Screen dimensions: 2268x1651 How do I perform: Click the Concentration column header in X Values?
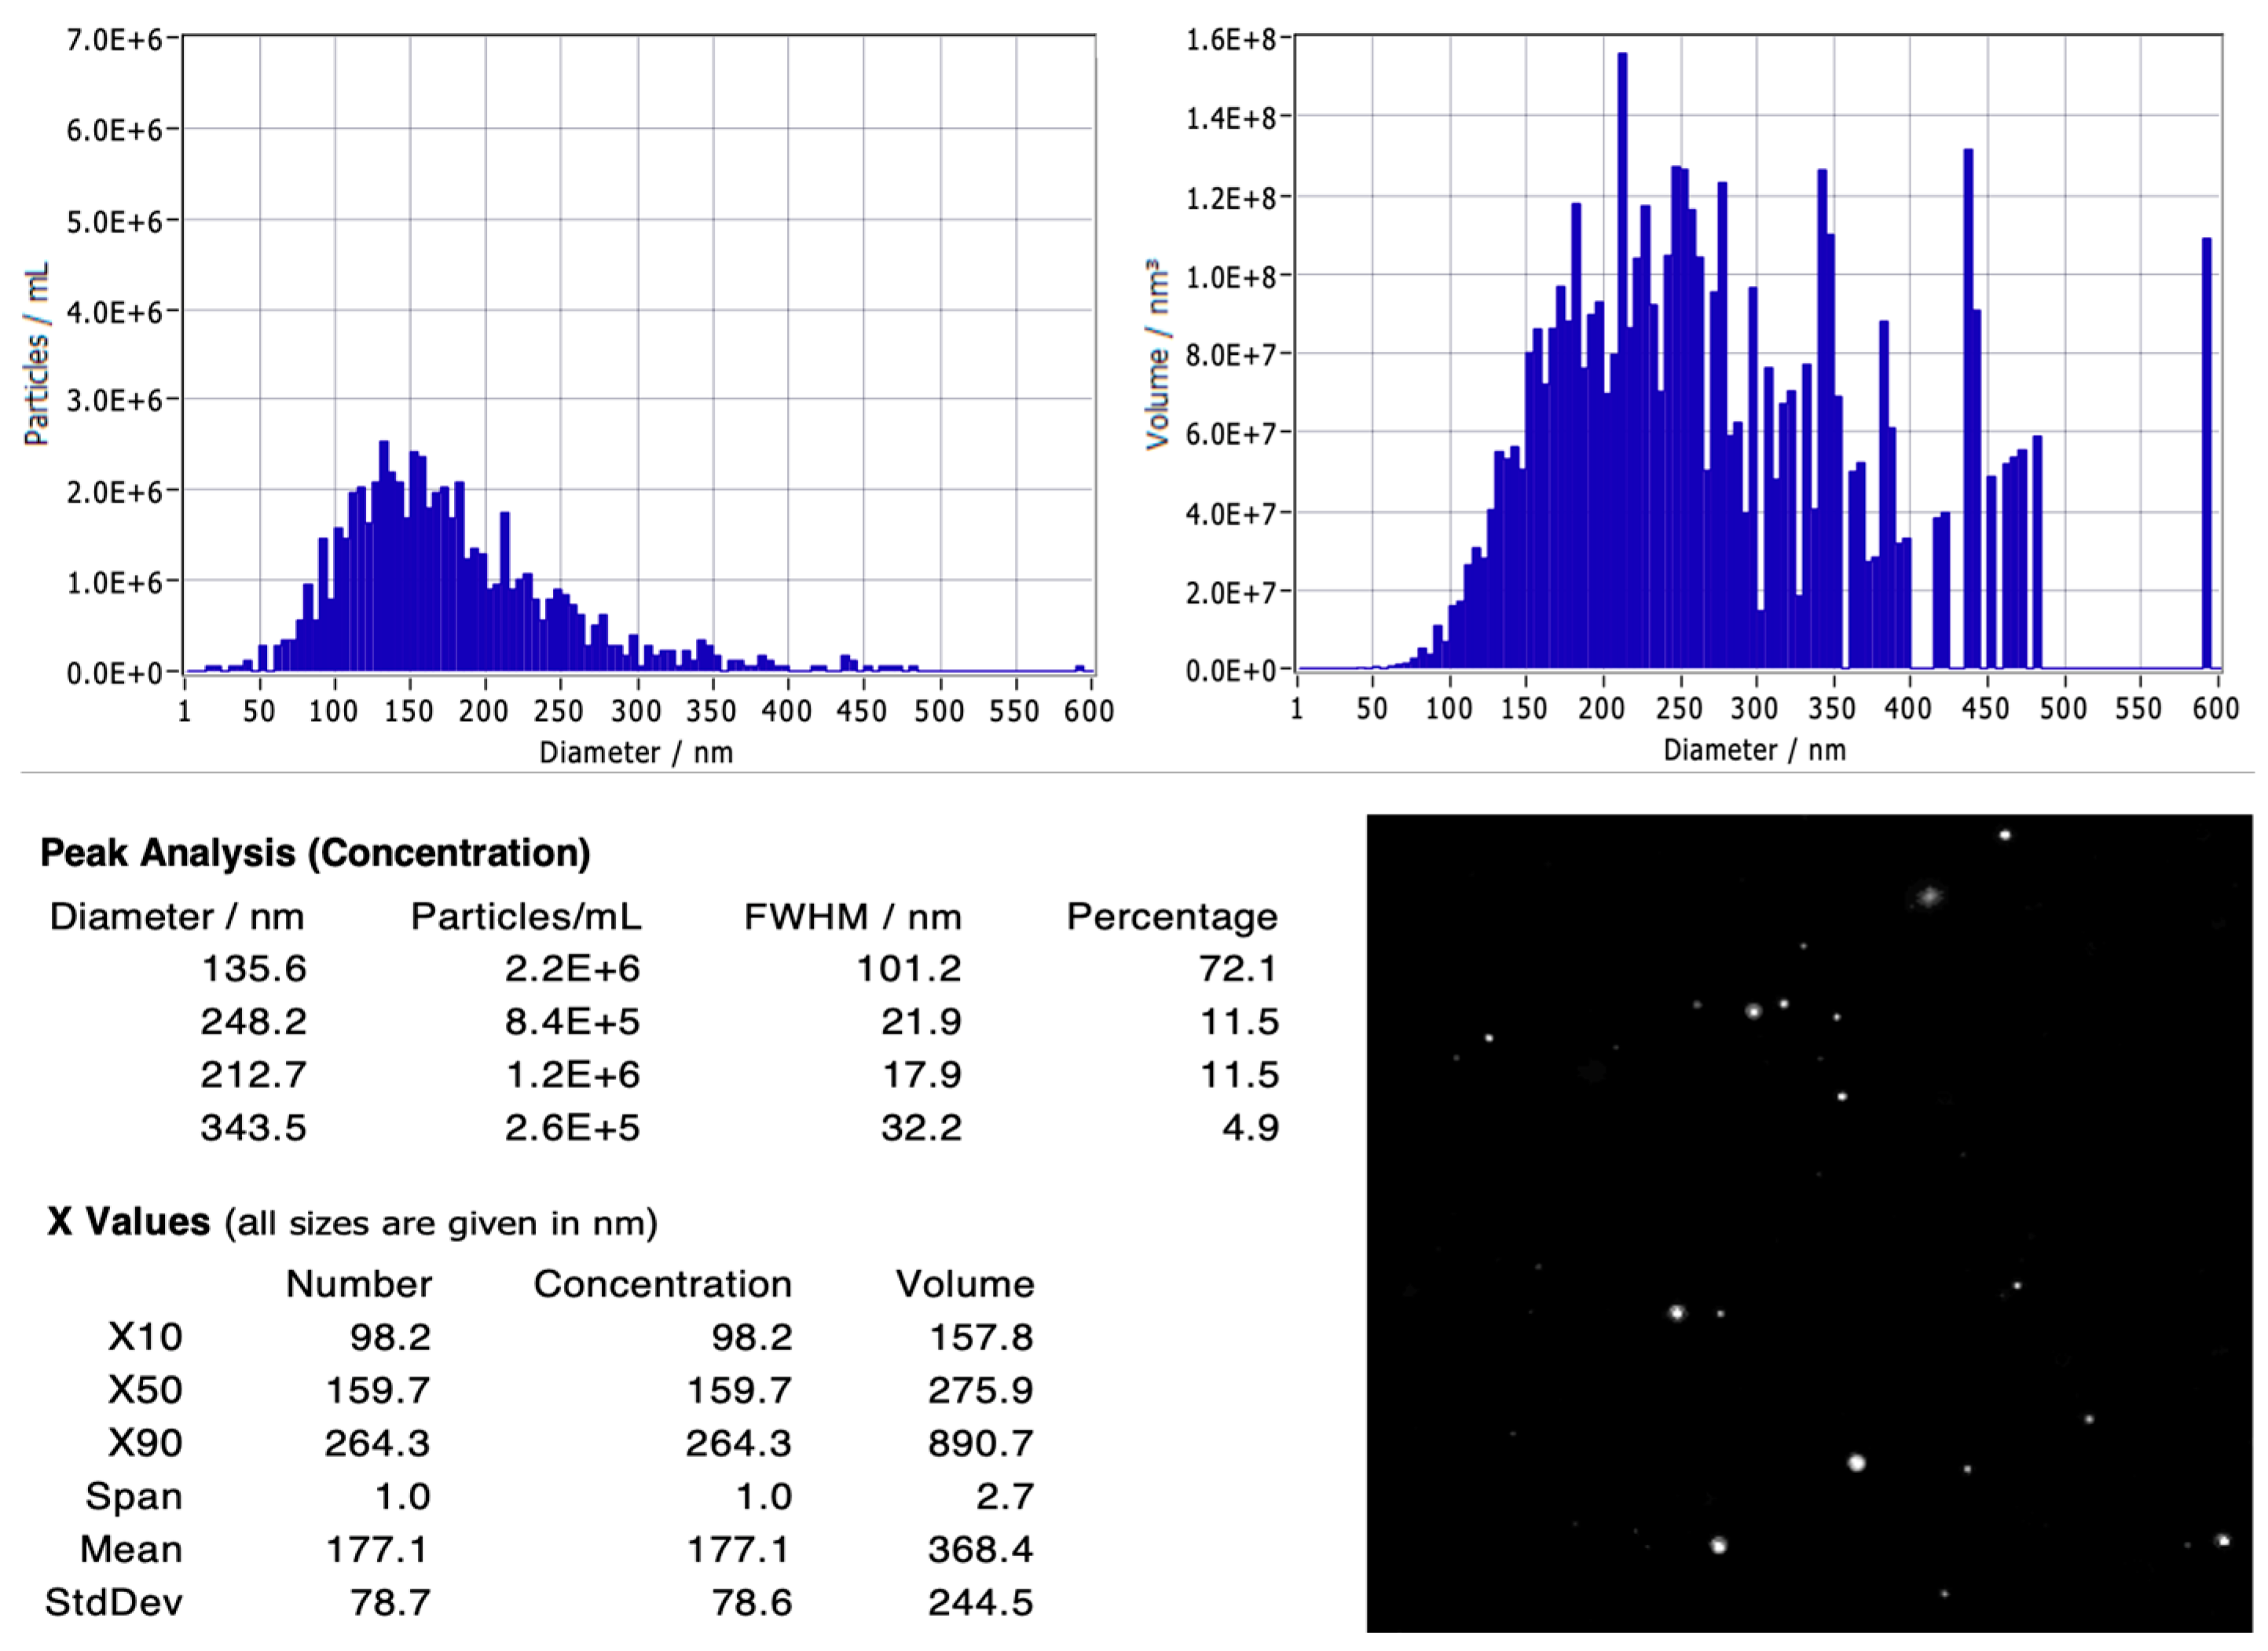[x=662, y=1284]
